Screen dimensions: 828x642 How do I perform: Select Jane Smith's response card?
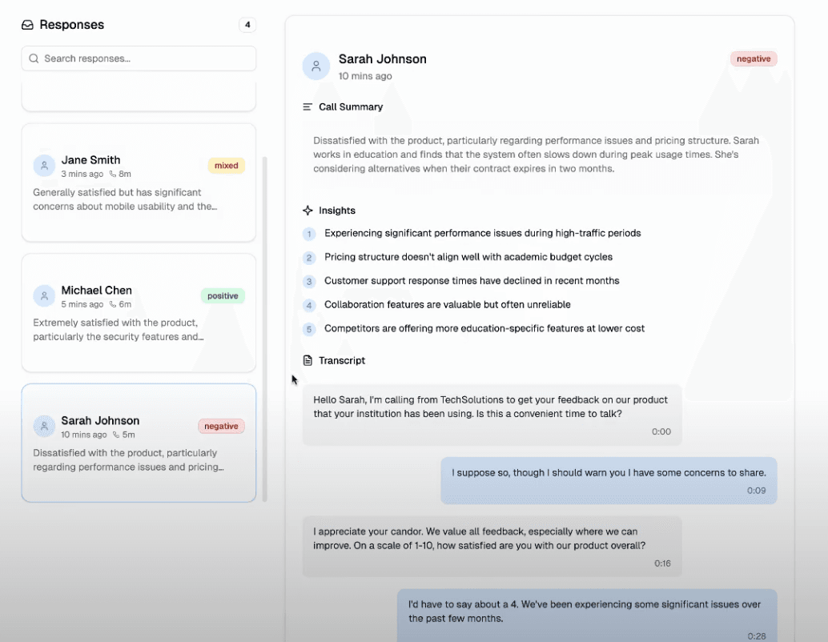pos(139,182)
